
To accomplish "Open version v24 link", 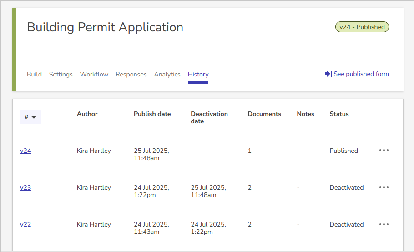I will pos(25,151).
